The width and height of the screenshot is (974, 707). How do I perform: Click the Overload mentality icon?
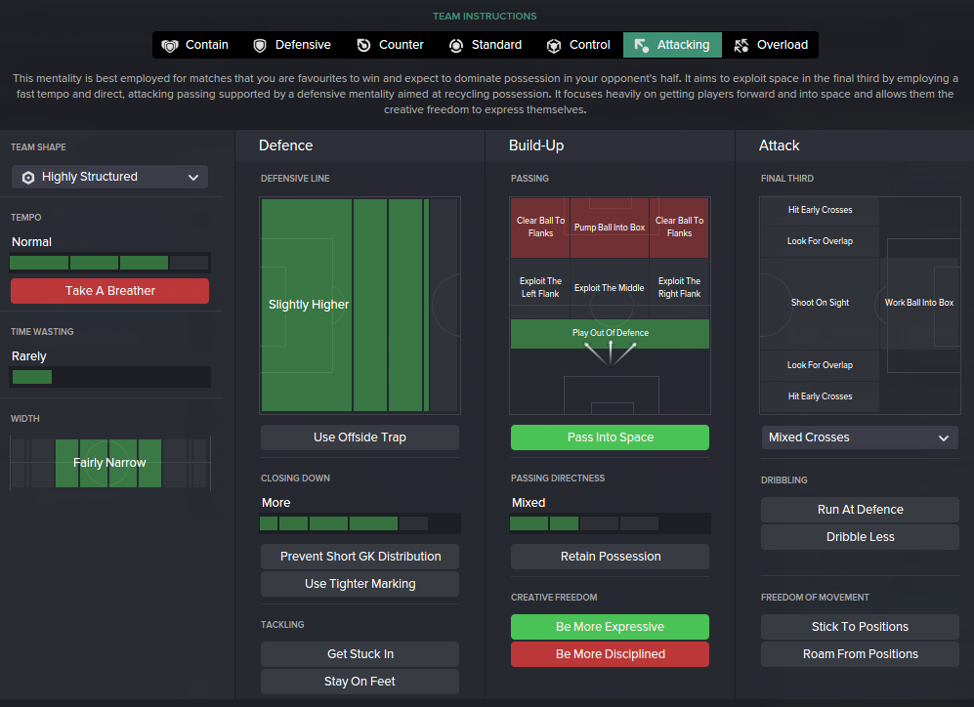(x=741, y=45)
